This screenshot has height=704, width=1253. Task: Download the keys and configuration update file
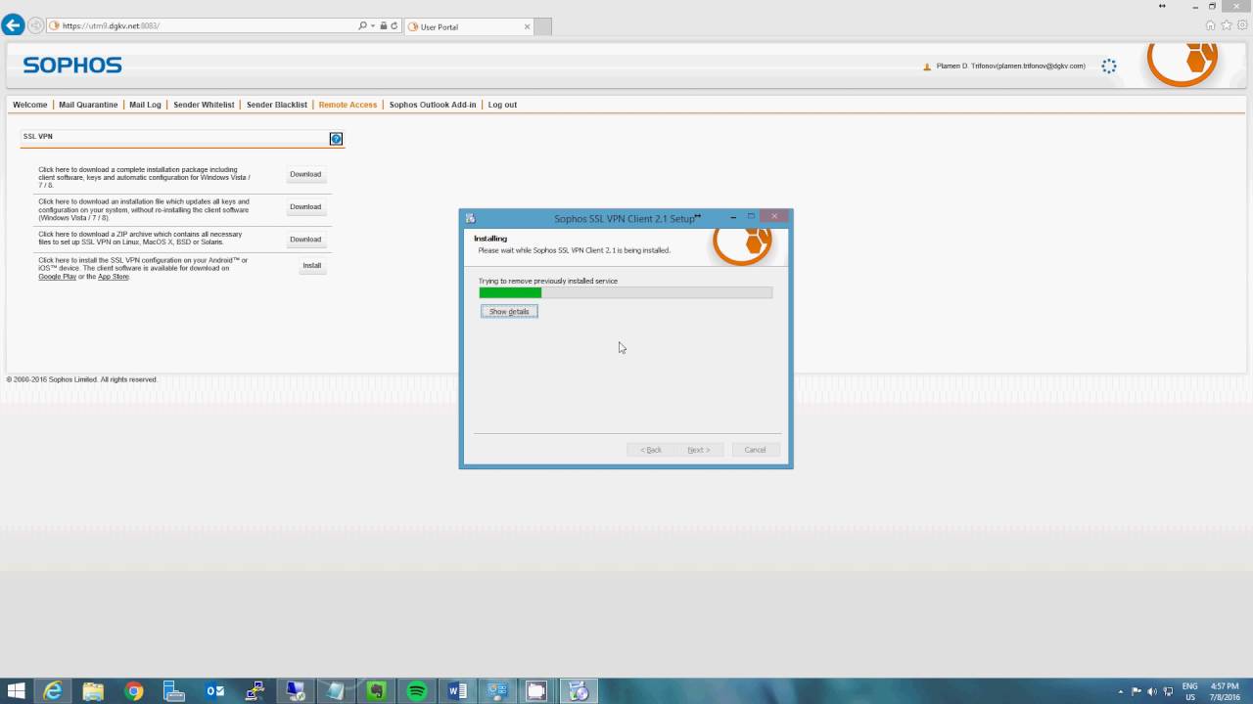[305, 206]
